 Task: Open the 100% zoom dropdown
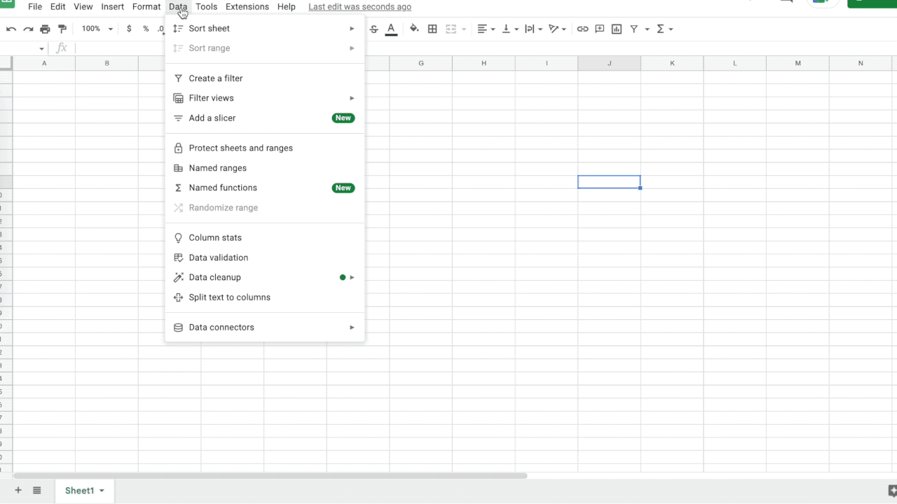(97, 29)
